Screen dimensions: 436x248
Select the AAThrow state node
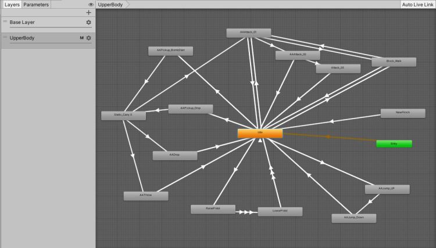[145, 196]
